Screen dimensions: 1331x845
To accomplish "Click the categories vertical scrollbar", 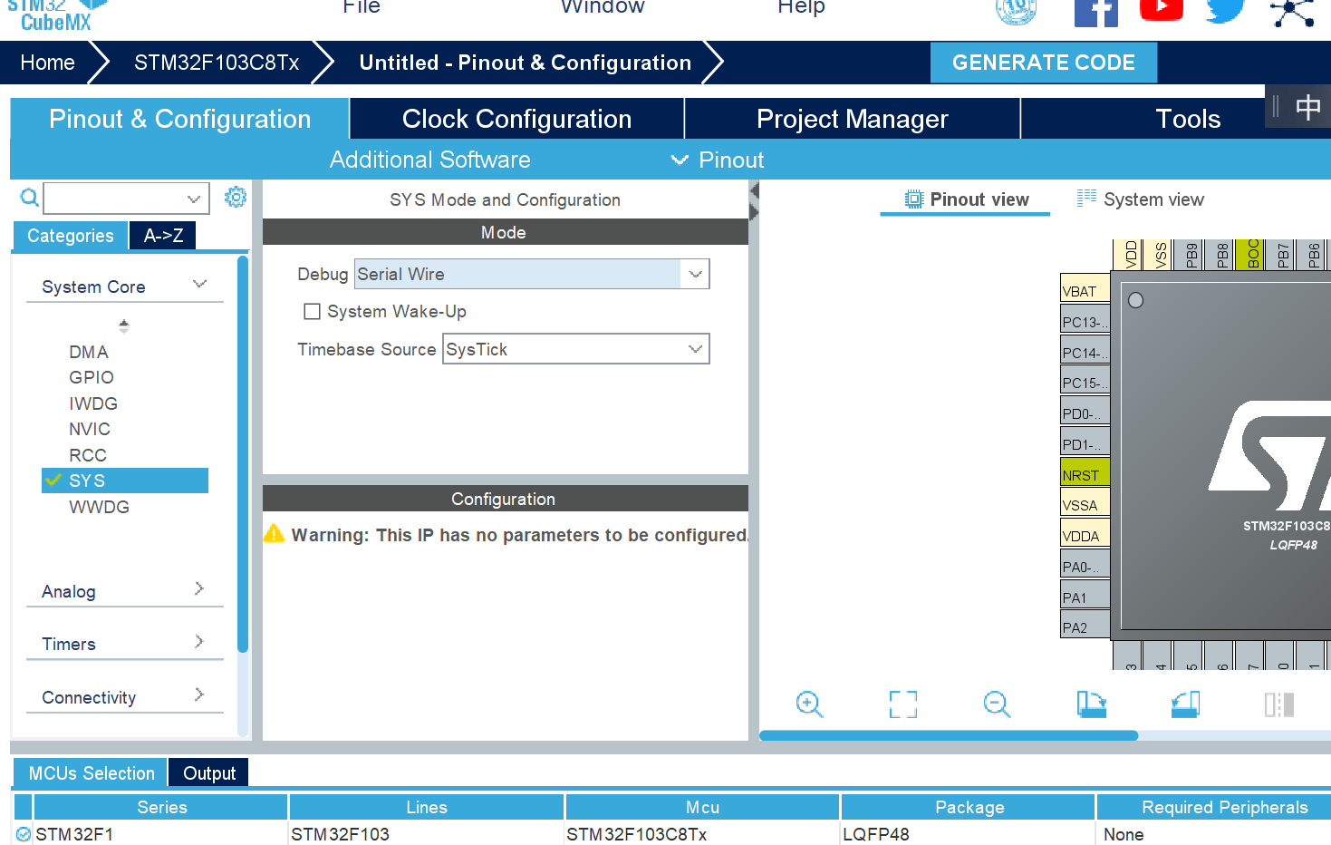I will tap(243, 453).
